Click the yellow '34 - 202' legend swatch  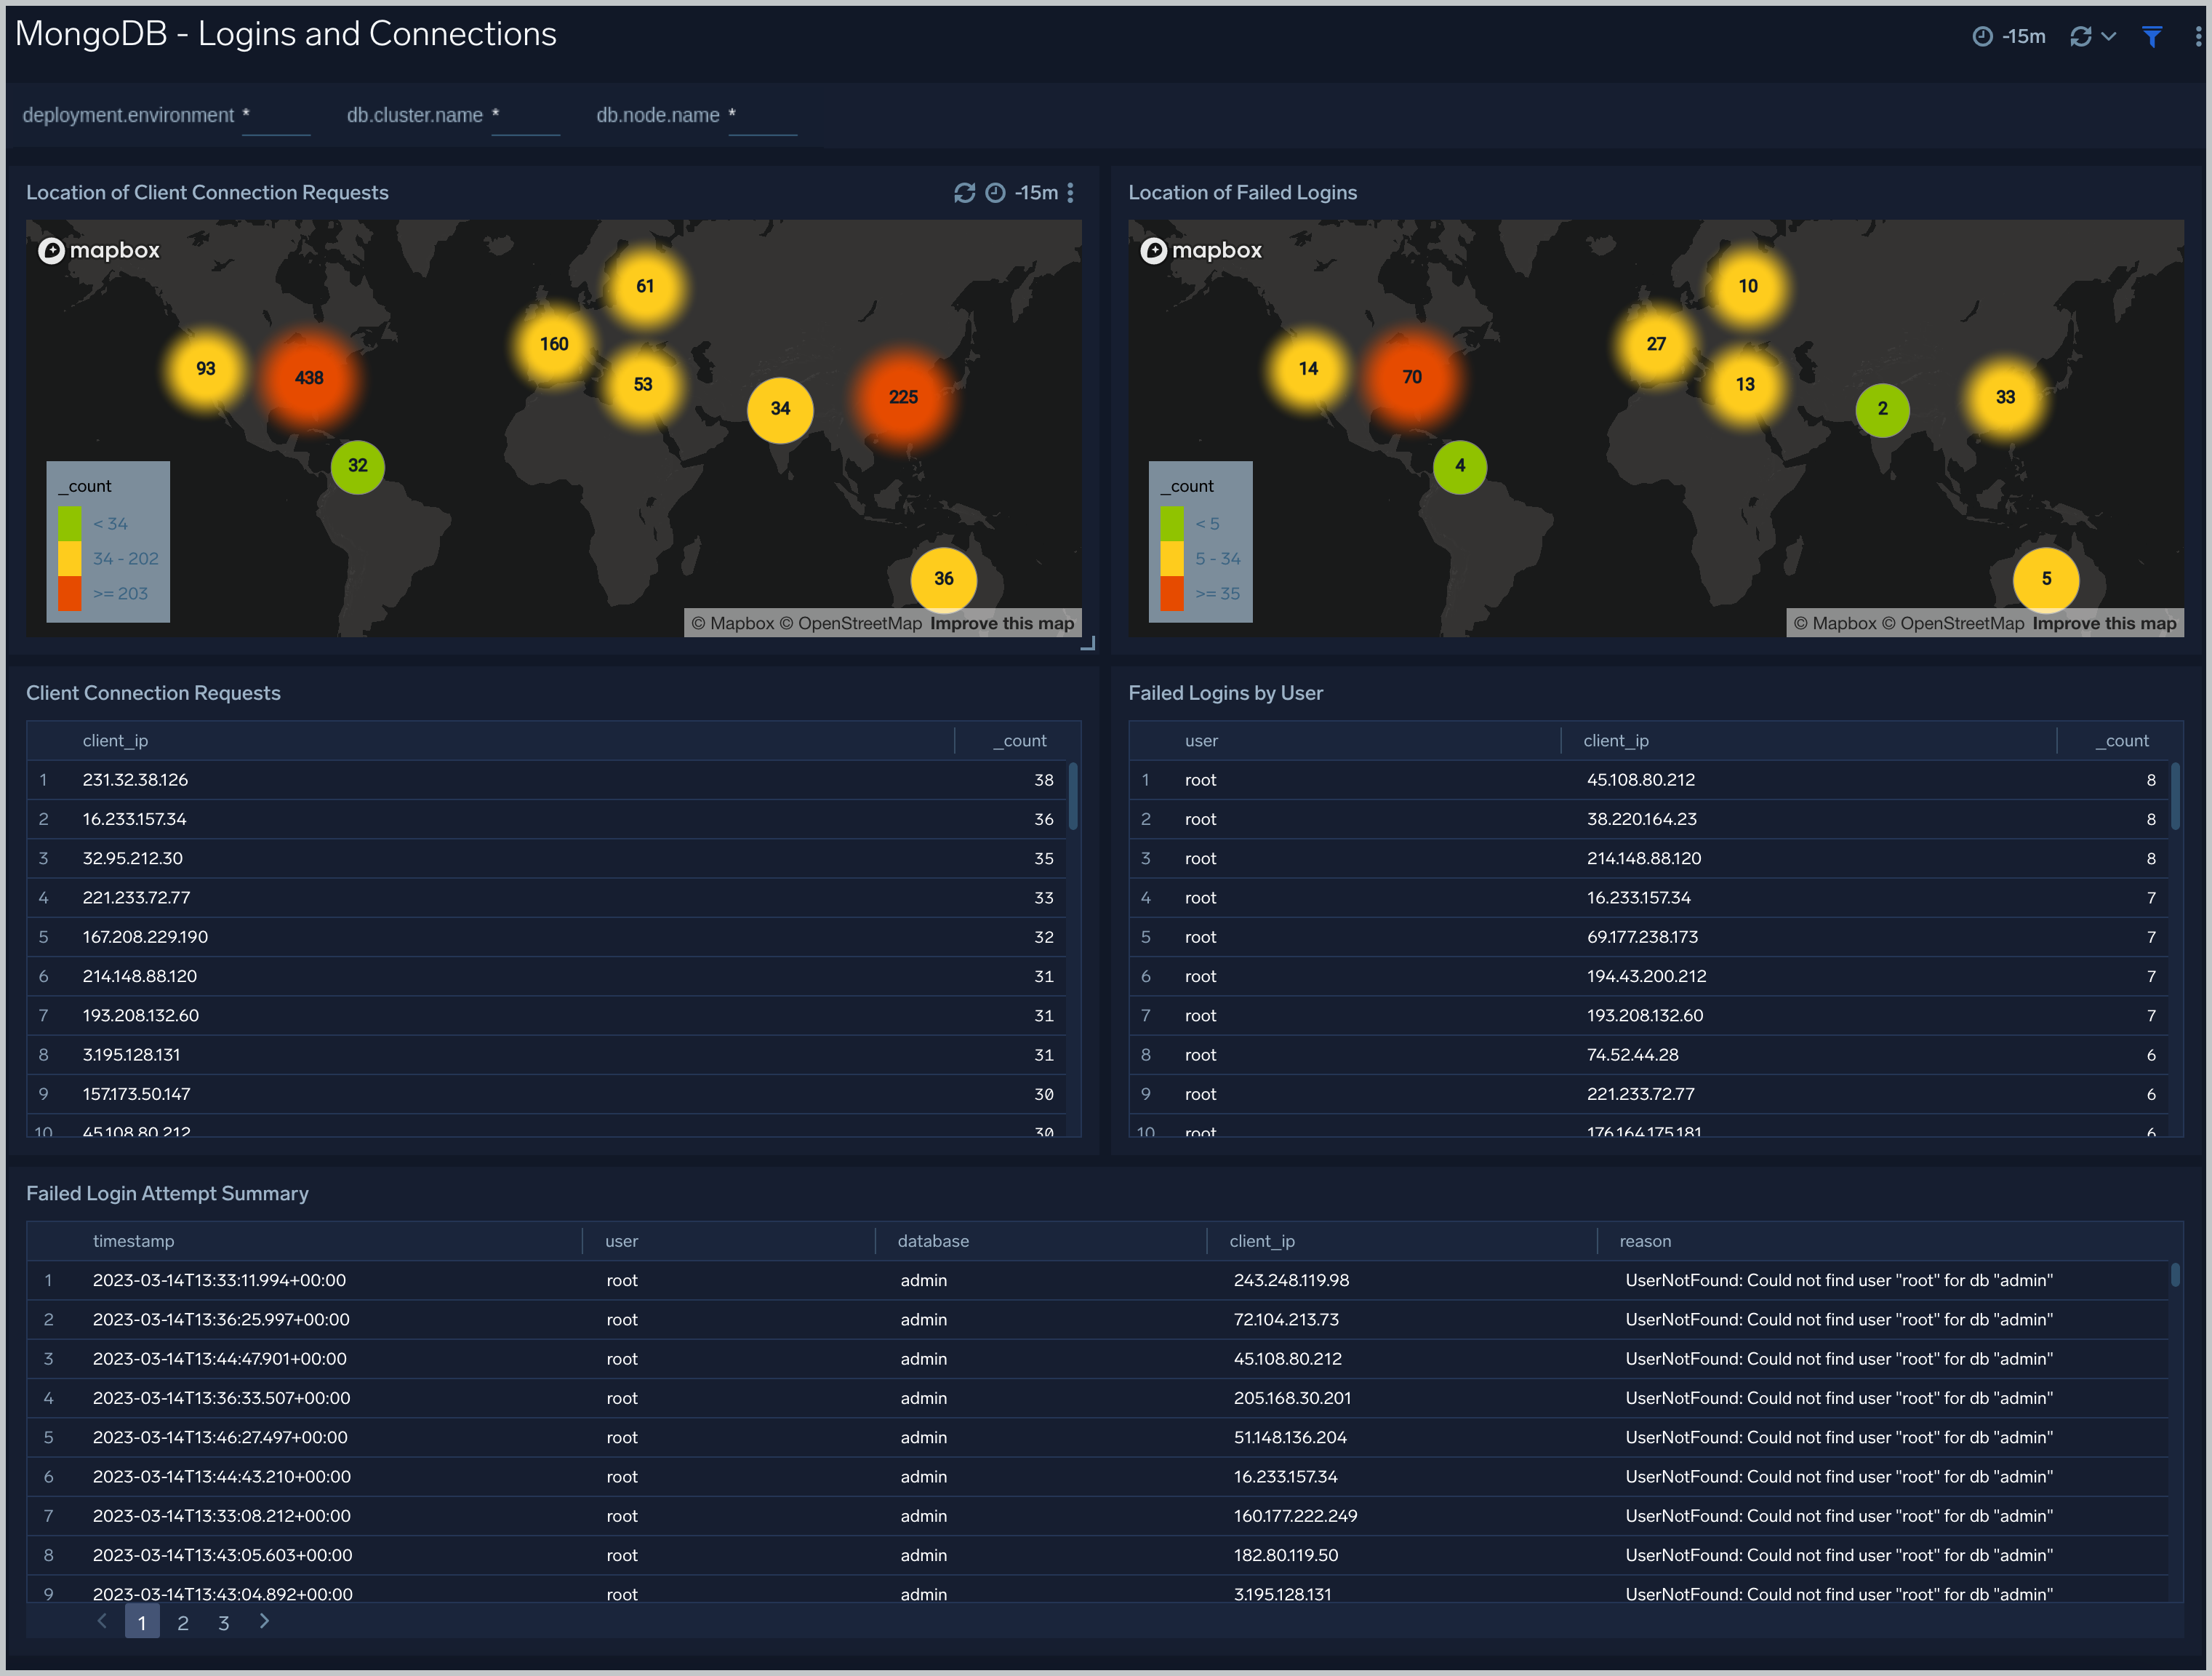click(69, 559)
